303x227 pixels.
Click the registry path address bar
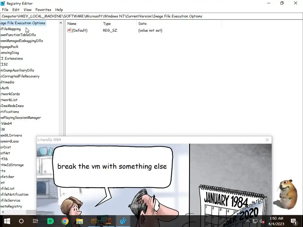tap(151, 16)
